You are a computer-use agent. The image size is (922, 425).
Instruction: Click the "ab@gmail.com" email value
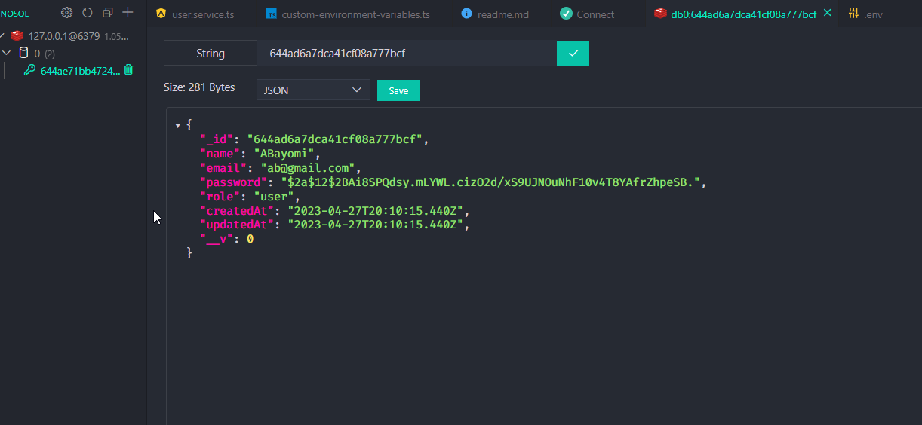pyautogui.click(x=308, y=168)
